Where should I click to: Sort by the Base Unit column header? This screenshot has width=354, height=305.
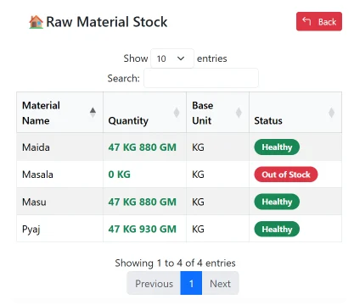217,113
